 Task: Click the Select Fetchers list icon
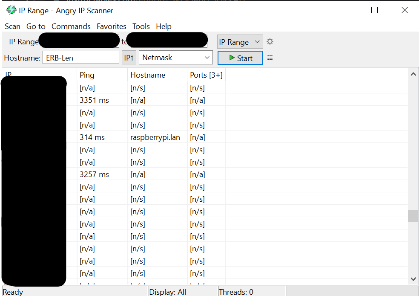click(x=270, y=58)
